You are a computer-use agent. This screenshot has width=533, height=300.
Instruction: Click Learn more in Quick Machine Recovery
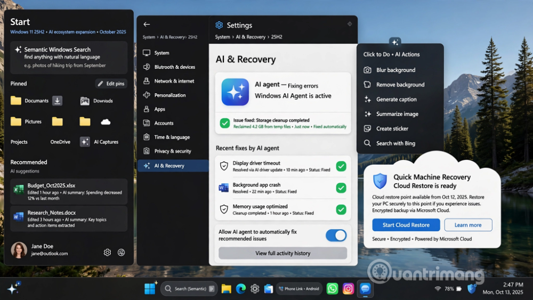pos(468,225)
